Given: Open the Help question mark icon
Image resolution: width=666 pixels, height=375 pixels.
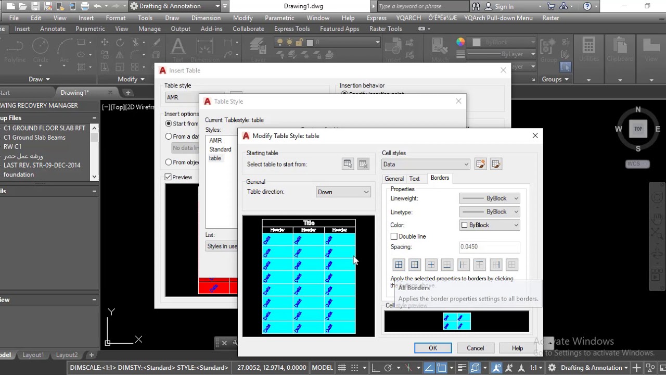Looking at the screenshot, I should coord(587,6).
